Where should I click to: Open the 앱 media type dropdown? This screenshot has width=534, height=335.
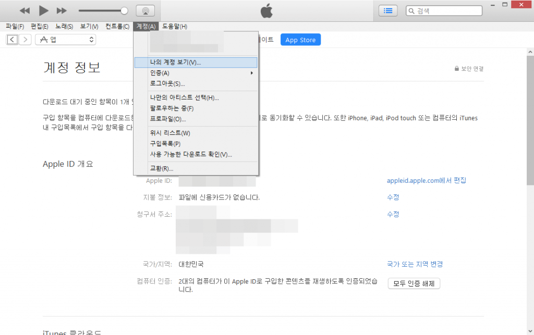[x=66, y=40]
